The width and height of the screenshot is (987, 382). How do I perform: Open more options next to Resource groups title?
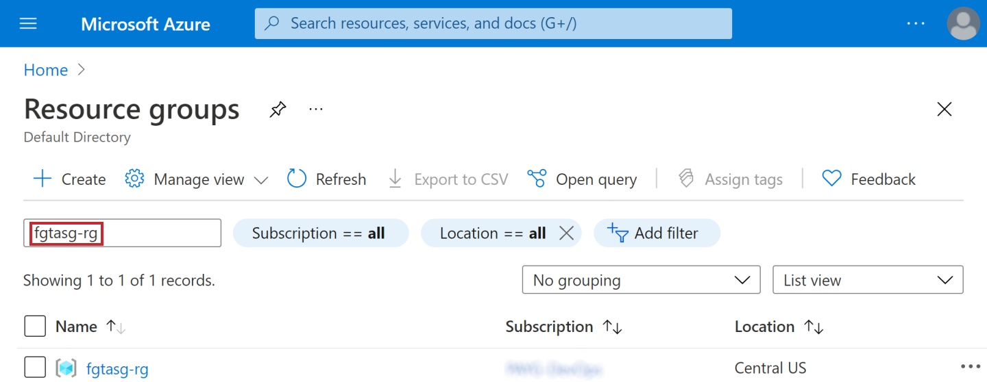click(x=315, y=110)
